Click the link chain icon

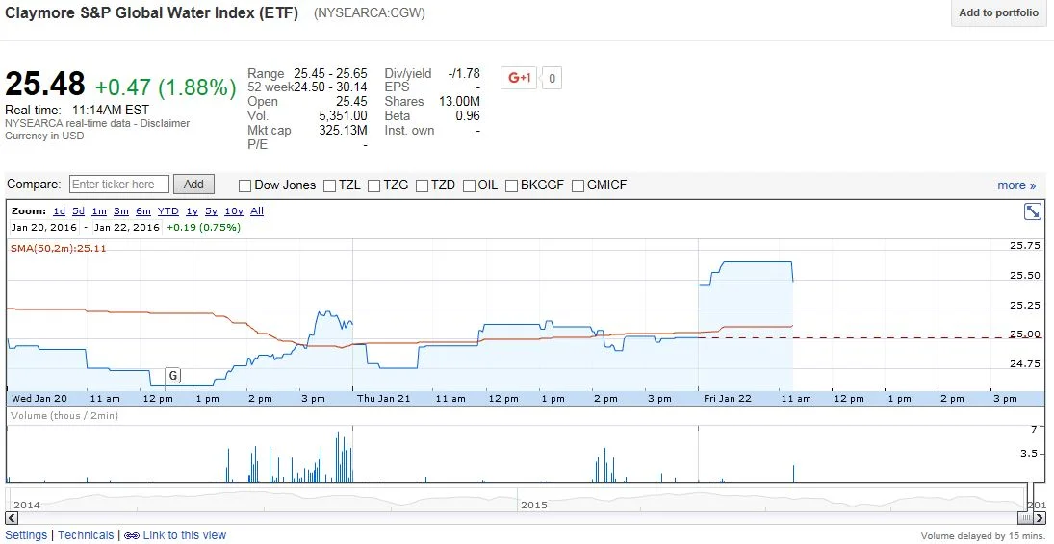coord(132,535)
